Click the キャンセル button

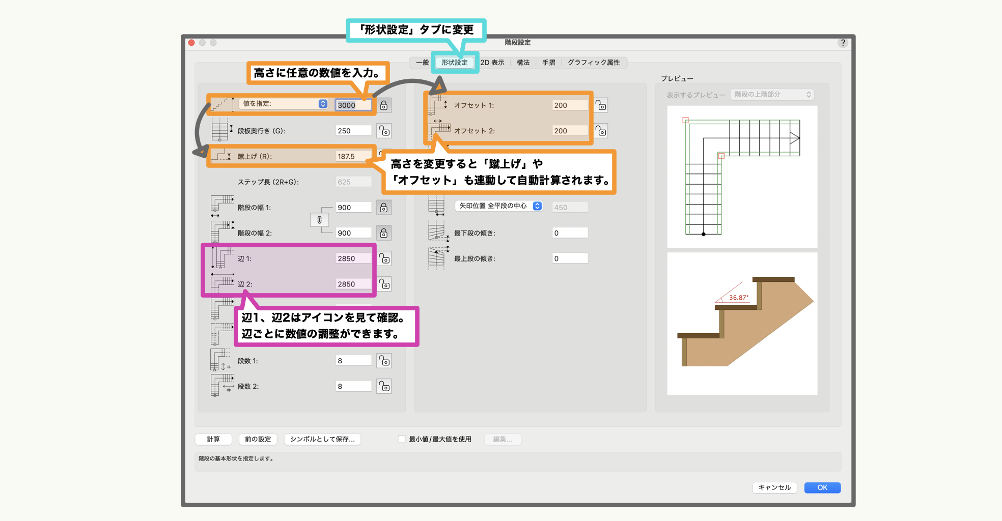tap(774, 487)
